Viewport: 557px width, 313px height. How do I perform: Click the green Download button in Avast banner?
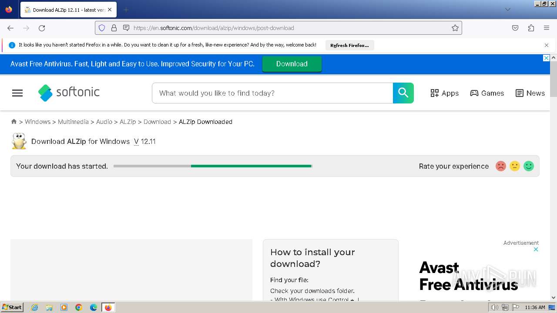point(292,64)
